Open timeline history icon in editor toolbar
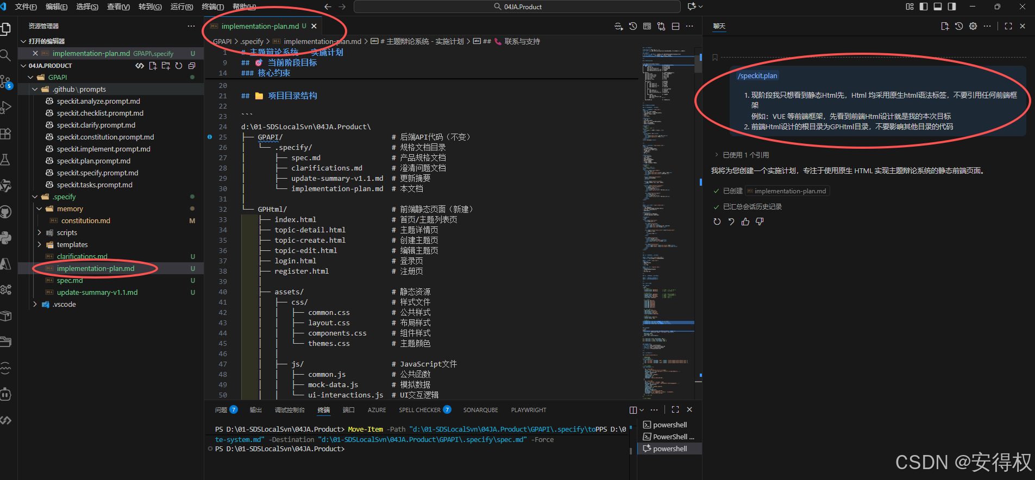Image resolution: width=1035 pixels, height=480 pixels. point(633,26)
